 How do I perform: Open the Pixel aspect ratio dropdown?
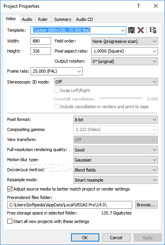pyautogui.click(x=124, y=51)
